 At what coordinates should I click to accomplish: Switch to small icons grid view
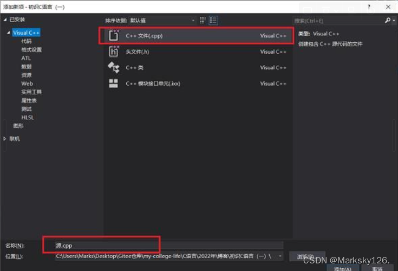coord(203,20)
